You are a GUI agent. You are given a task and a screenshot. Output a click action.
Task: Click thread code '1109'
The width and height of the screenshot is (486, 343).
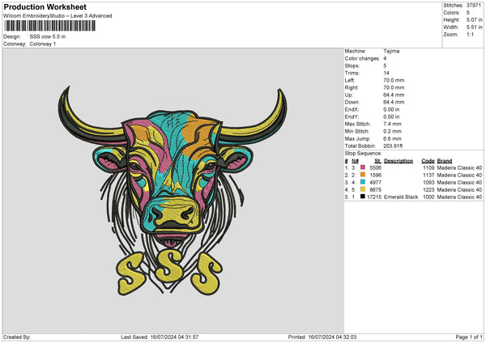[x=428, y=167]
